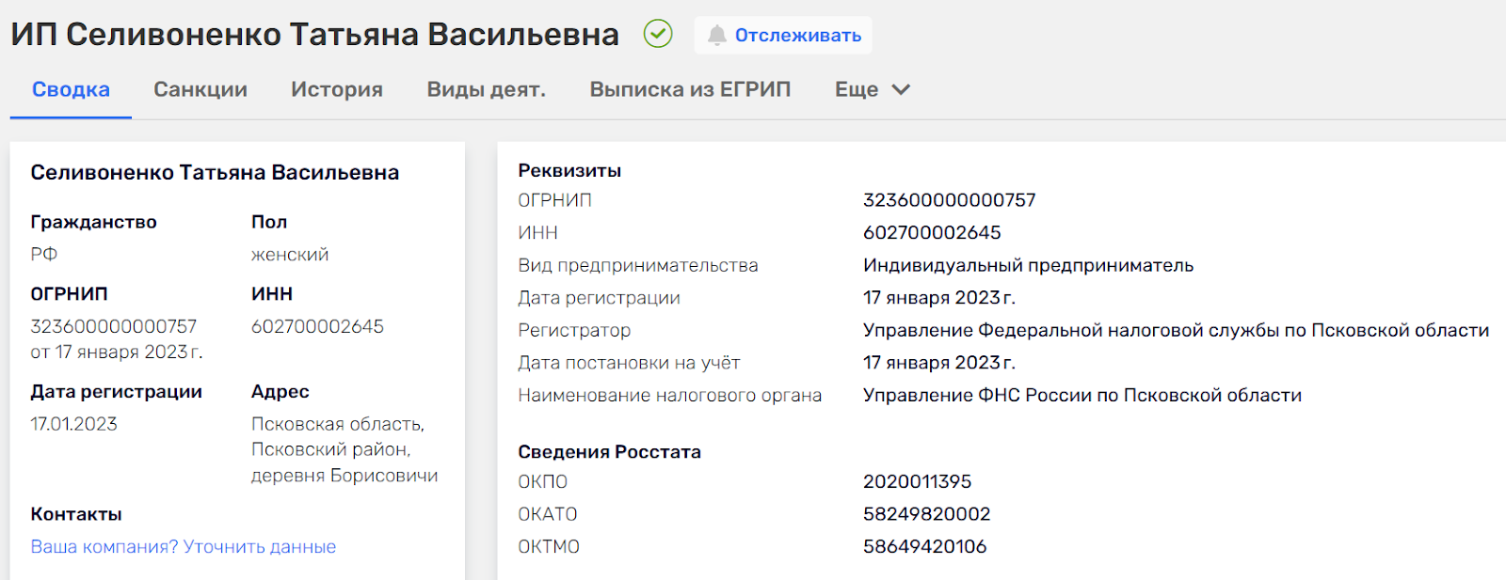Select the ОКТМО code 58649420106
1506x580 pixels.
pos(924,547)
